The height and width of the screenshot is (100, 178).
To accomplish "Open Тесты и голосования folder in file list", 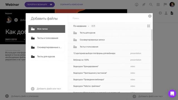I will [x=110, y=47].
